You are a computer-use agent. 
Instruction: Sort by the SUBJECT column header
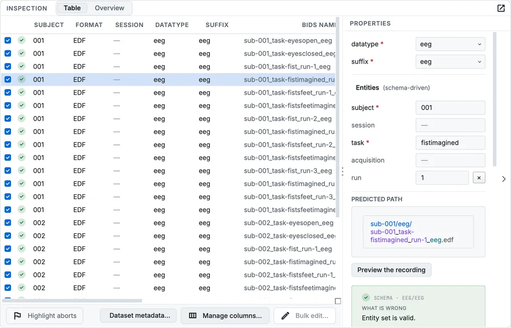pos(49,25)
